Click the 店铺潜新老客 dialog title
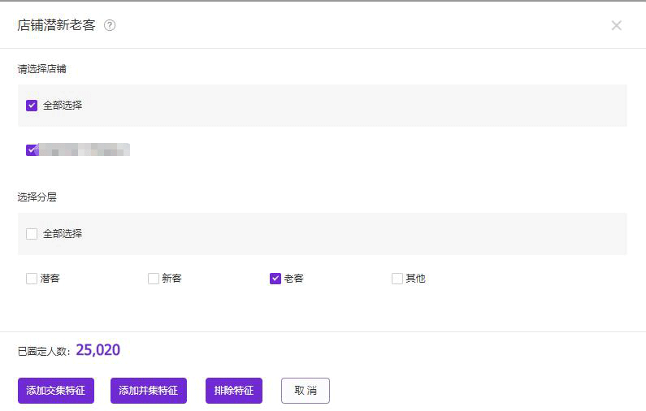646x411 pixels. click(x=56, y=25)
